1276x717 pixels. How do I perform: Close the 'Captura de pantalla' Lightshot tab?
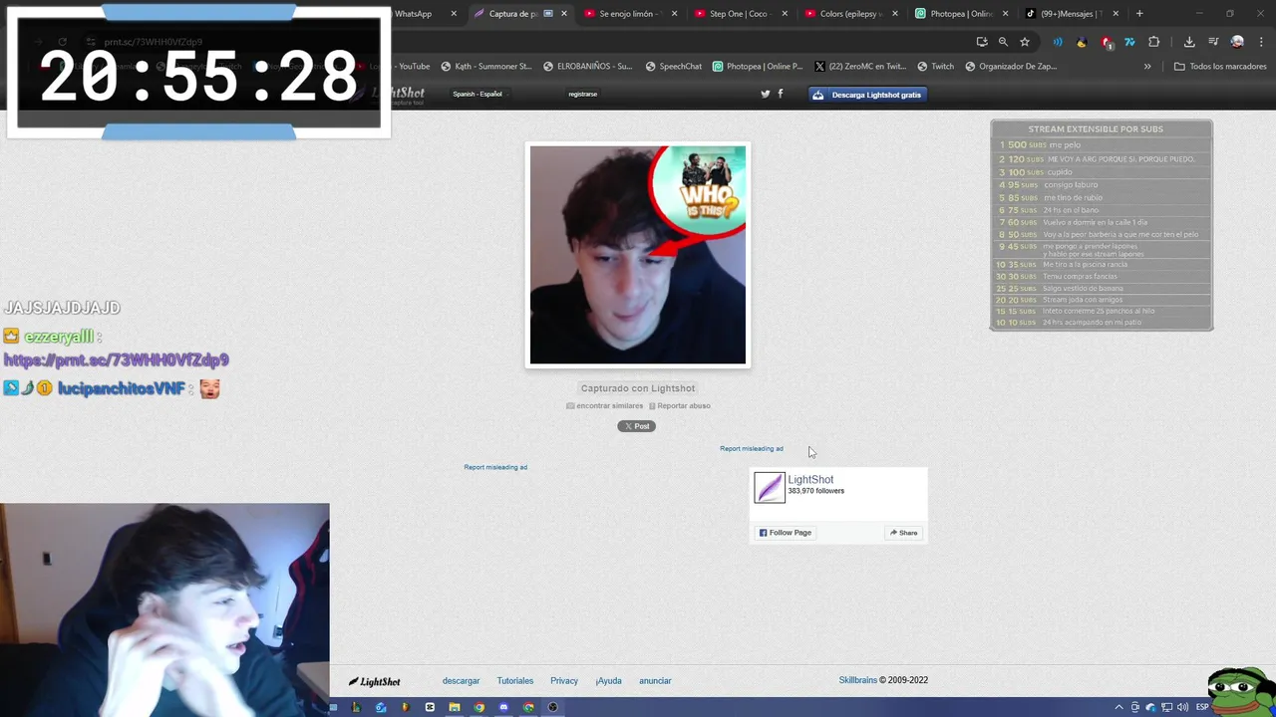pyautogui.click(x=564, y=14)
